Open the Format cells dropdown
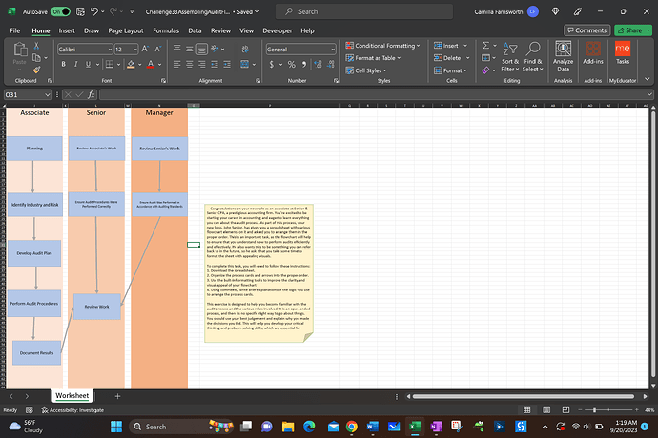Screen dimensions: 658x438 [x=450, y=70]
